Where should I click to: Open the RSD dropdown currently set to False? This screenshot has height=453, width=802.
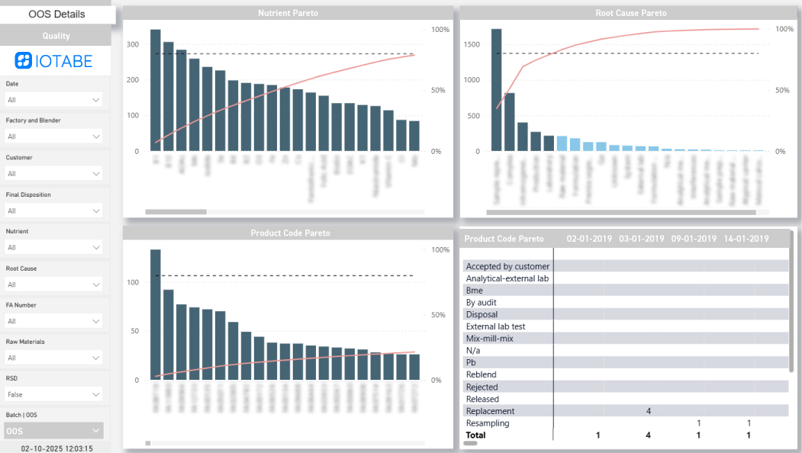coord(53,394)
